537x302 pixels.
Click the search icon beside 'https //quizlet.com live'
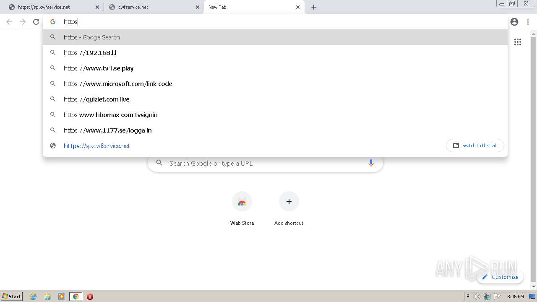(x=53, y=99)
